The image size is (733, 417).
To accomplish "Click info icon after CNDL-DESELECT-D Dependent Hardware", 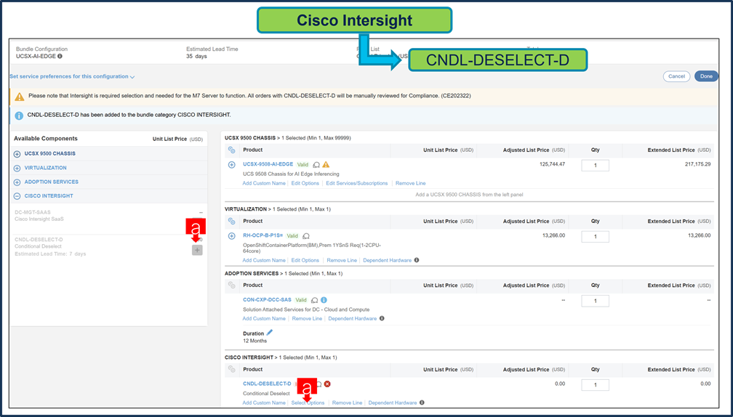I will pyautogui.click(x=422, y=402).
